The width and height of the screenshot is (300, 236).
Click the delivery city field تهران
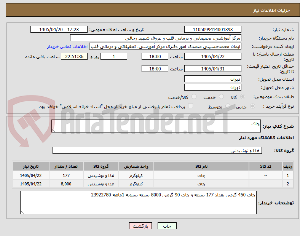click(x=212, y=87)
